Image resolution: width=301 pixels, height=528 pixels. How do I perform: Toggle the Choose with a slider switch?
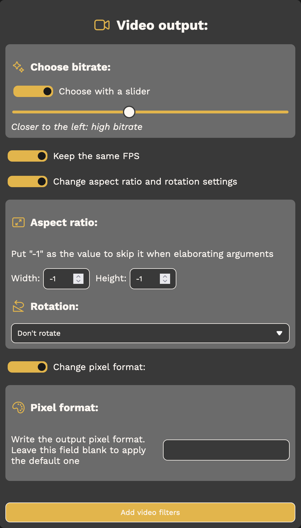point(33,91)
